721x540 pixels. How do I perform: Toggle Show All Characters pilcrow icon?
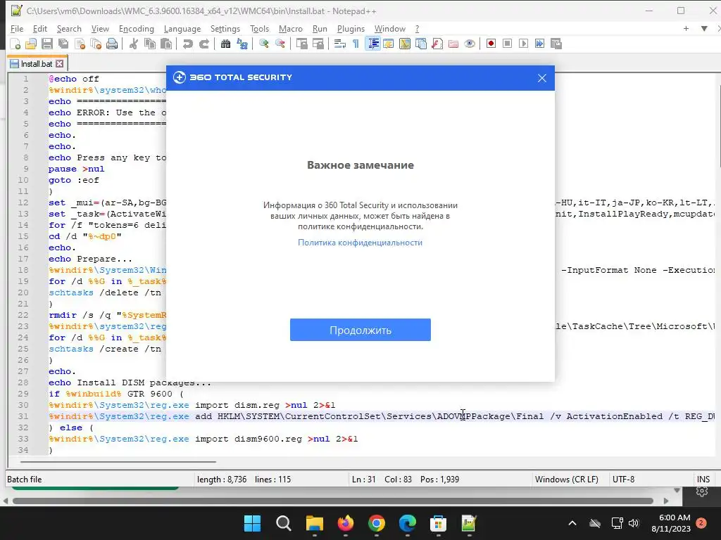point(356,44)
